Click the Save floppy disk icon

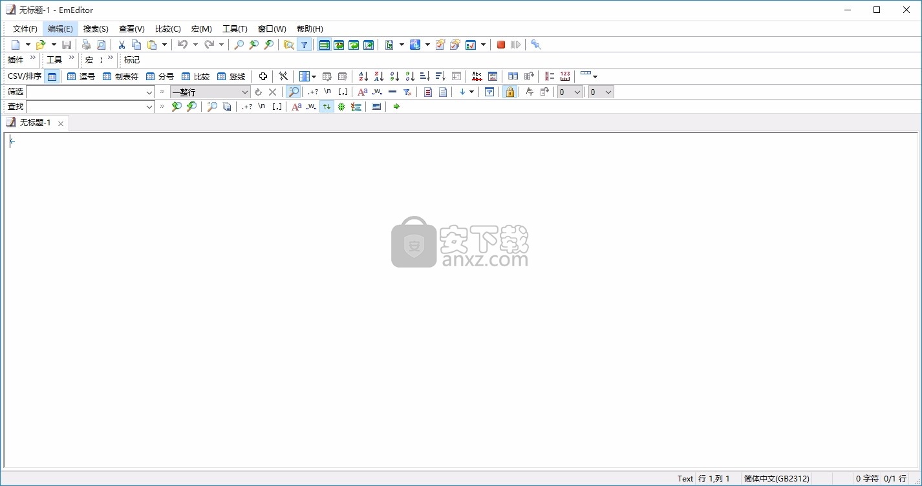click(67, 45)
